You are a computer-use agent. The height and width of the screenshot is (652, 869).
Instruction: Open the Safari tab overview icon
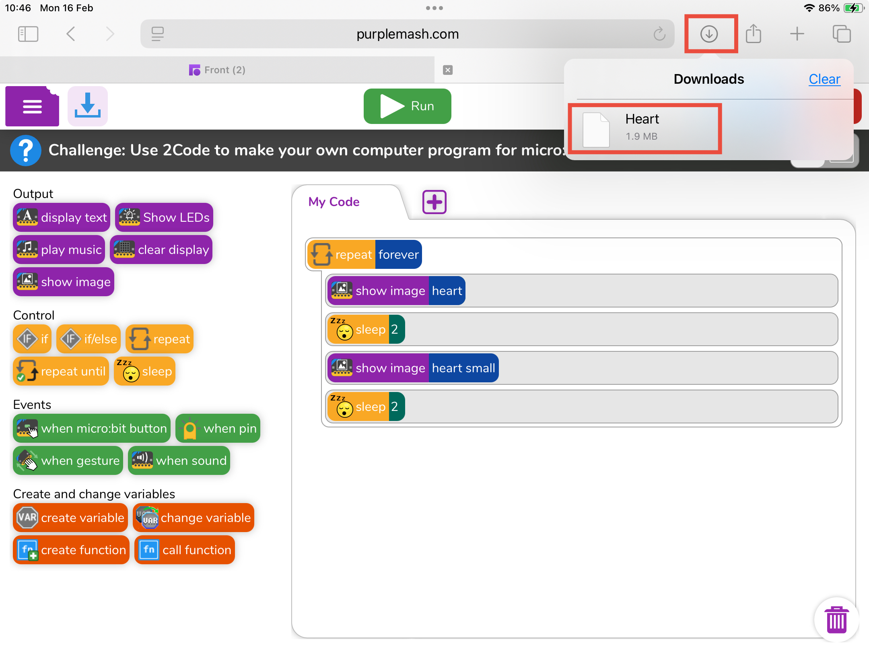pos(841,34)
